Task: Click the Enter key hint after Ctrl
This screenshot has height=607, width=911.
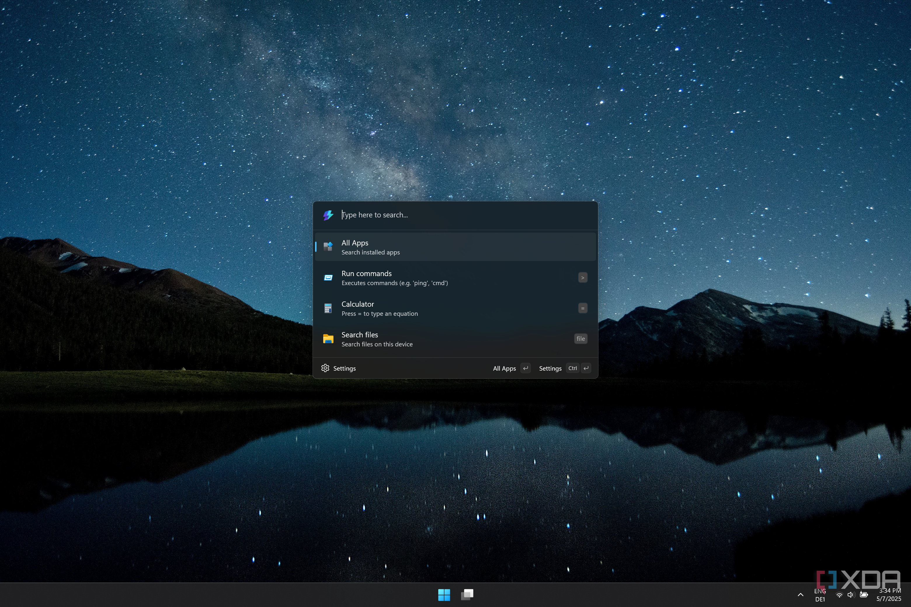Action: [x=586, y=368]
